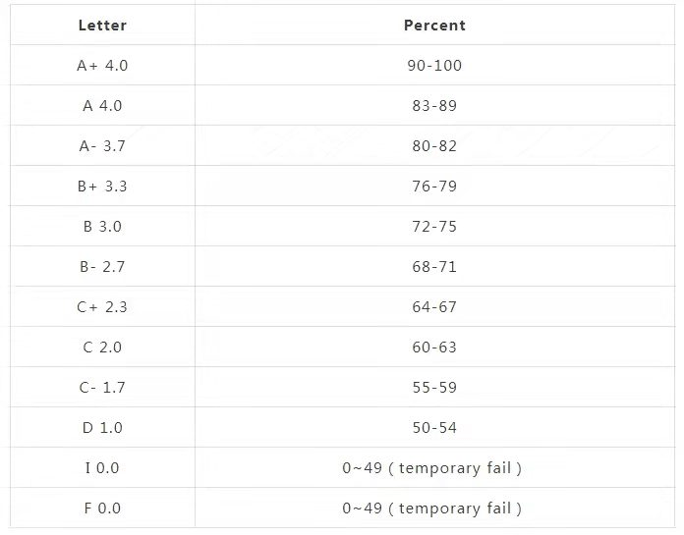Click the Letter column header

(102, 26)
